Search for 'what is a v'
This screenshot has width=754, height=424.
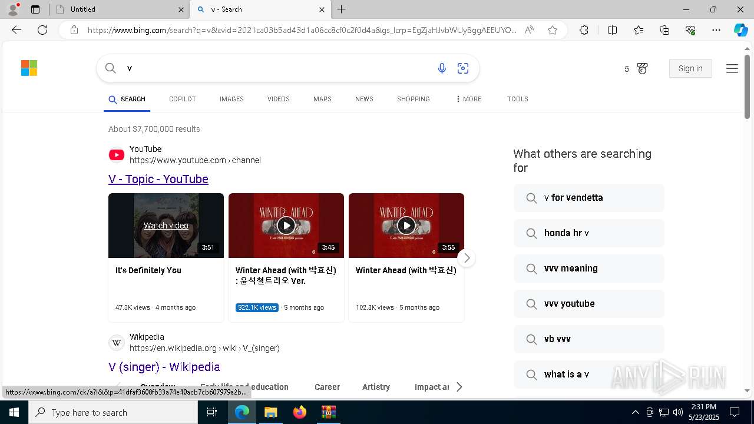589,375
